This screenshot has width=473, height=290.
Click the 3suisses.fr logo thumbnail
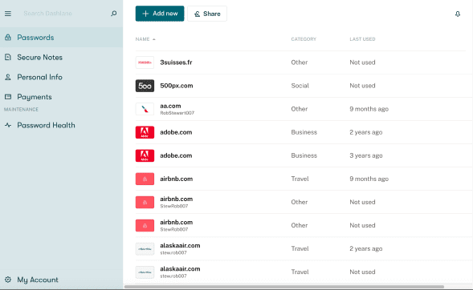[145, 62]
